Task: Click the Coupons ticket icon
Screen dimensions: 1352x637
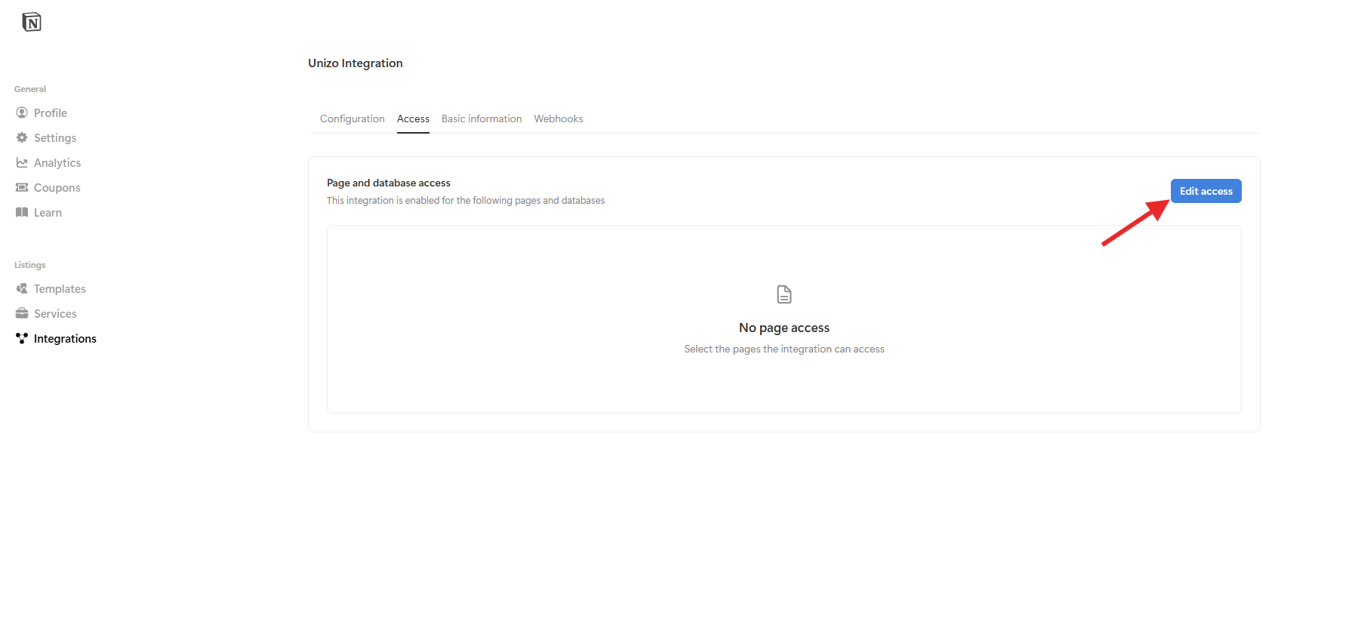Action: (x=22, y=187)
